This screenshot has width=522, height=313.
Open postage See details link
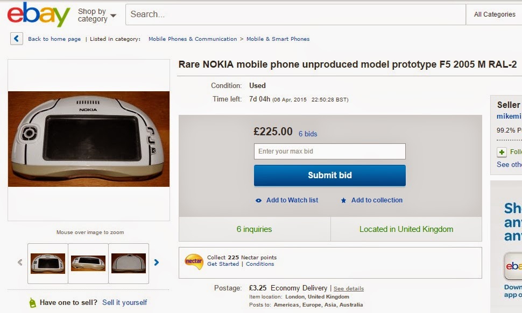(x=348, y=288)
